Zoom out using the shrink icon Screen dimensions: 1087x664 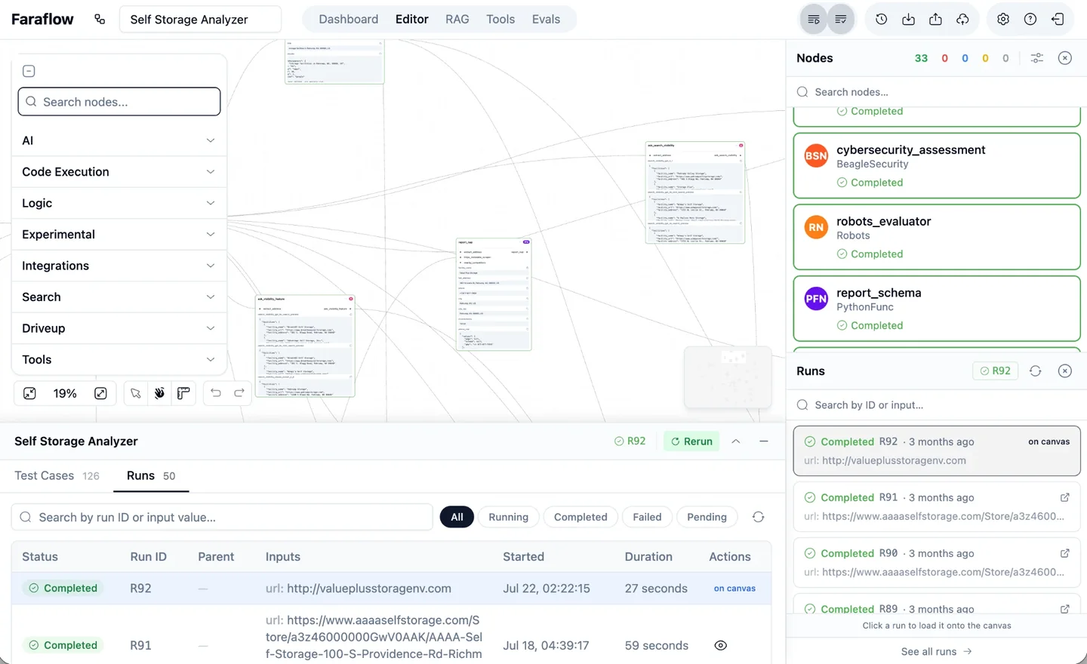point(29,393)
